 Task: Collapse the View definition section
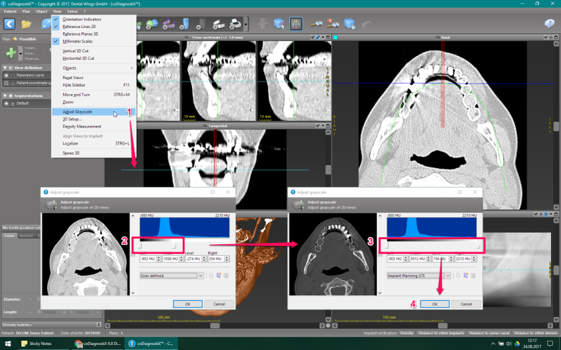point(5,67)
